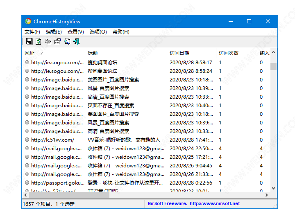Sort by the 标题 column header

[126, 53]
